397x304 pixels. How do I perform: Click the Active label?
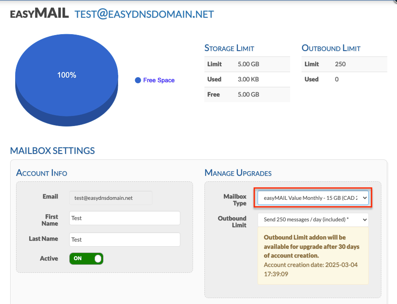tap(49, 258)
